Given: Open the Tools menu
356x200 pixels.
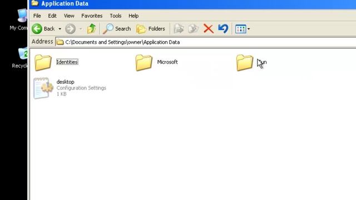Looking at the screenshot, I should 116,16.
